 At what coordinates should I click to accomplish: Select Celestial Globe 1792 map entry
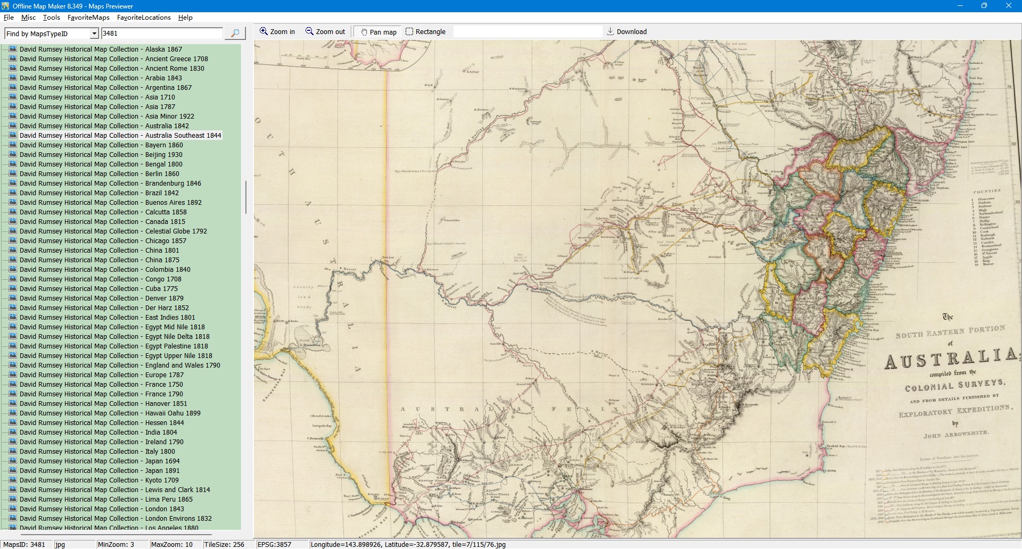click(x=113, y=231)
